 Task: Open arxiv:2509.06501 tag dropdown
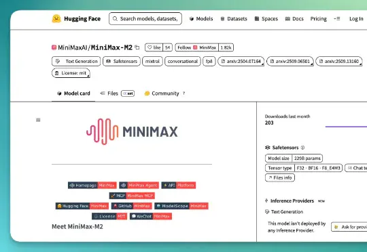coord(290,62)
